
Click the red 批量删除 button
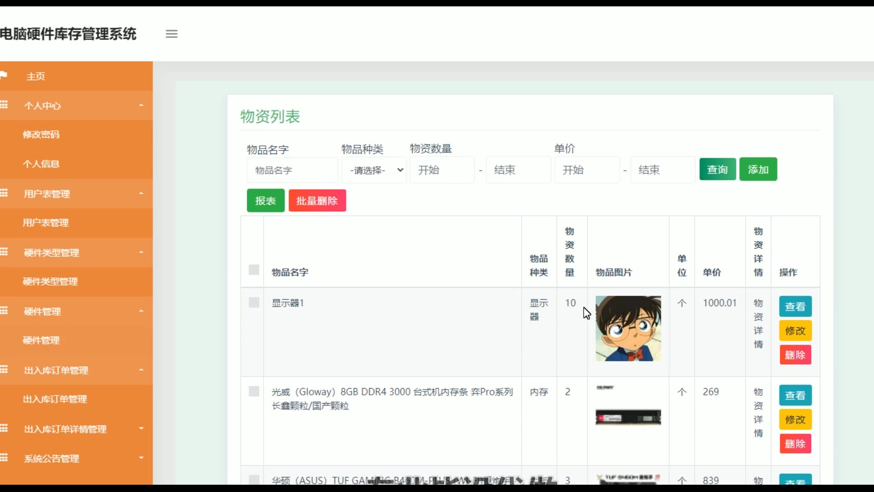(x=317, y=200)
